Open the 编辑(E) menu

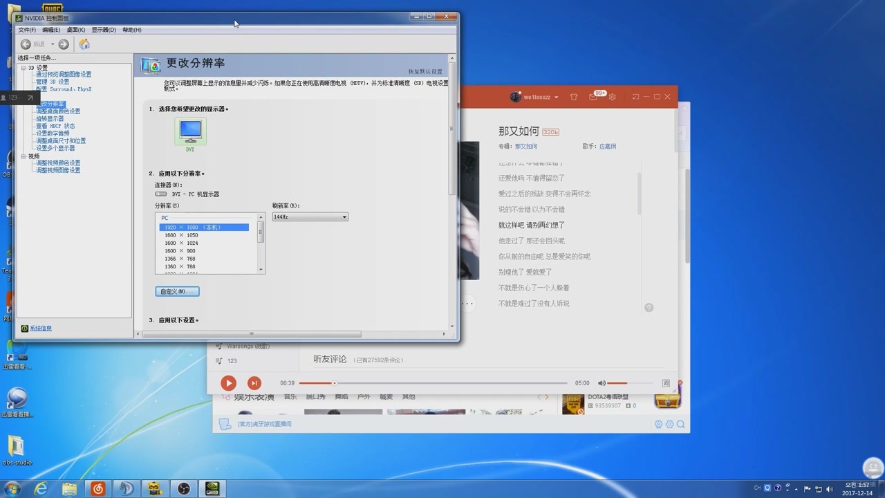point(51,30)
